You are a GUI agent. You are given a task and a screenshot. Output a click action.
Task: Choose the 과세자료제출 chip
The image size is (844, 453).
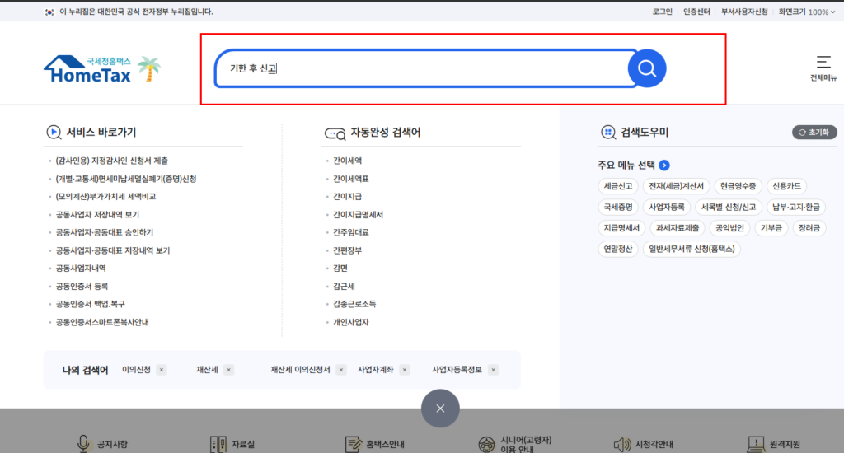click(x=678, y=228)
